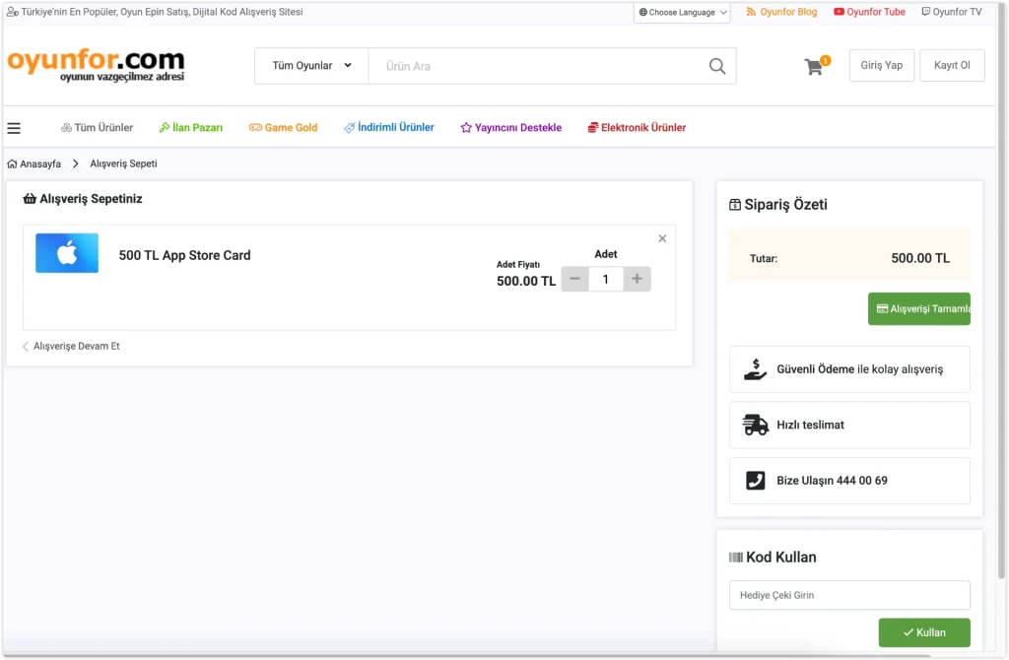This screenshot has width=1009, height=660.
Task: Click the page vertical scrollbar
Action: (x=1001, y=290)
